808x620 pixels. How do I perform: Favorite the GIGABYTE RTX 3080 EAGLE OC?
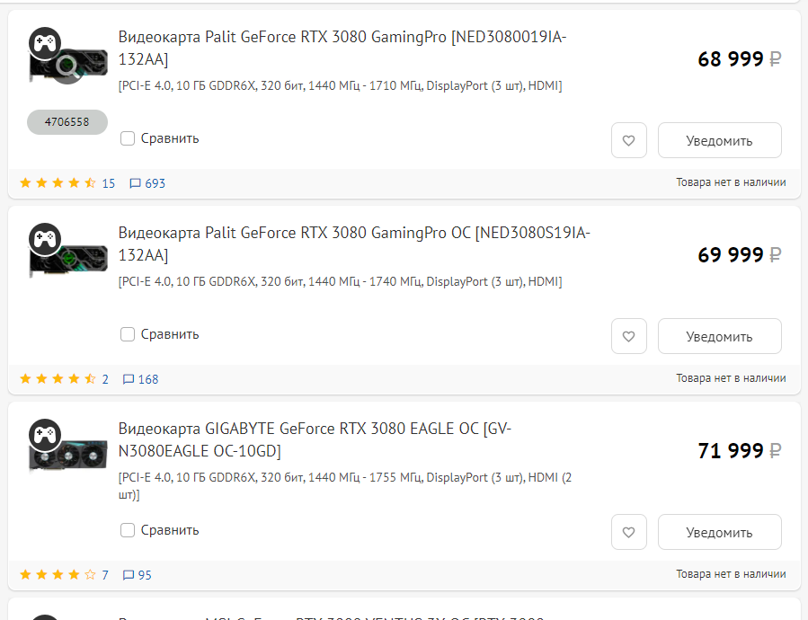(628, 532)
